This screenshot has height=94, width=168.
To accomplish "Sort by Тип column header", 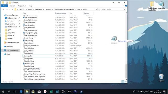I will click(71, 13).
